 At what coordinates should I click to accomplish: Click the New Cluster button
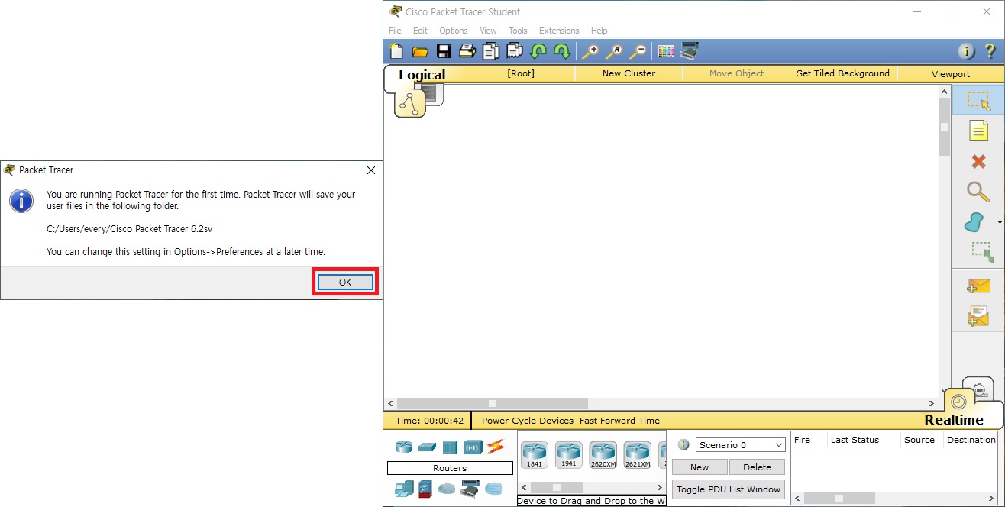629,73
